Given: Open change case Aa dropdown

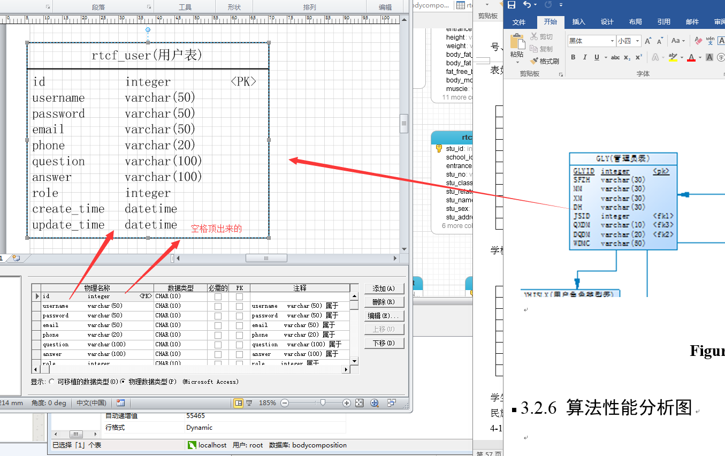Looking at the screenshot, I should pyautogui.click(x=678, y=41).
